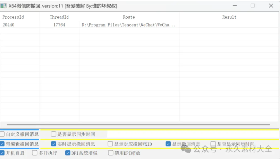Enable 显示对应撤回WXID checkbox

(x=110, y=144)
